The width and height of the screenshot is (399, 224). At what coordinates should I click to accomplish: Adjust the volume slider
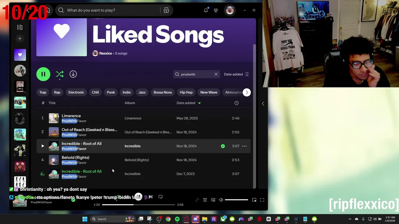click(236, 200)
